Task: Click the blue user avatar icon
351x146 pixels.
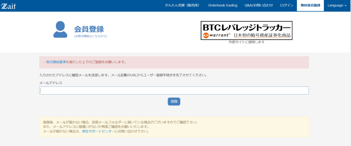Action: (60, 29)
